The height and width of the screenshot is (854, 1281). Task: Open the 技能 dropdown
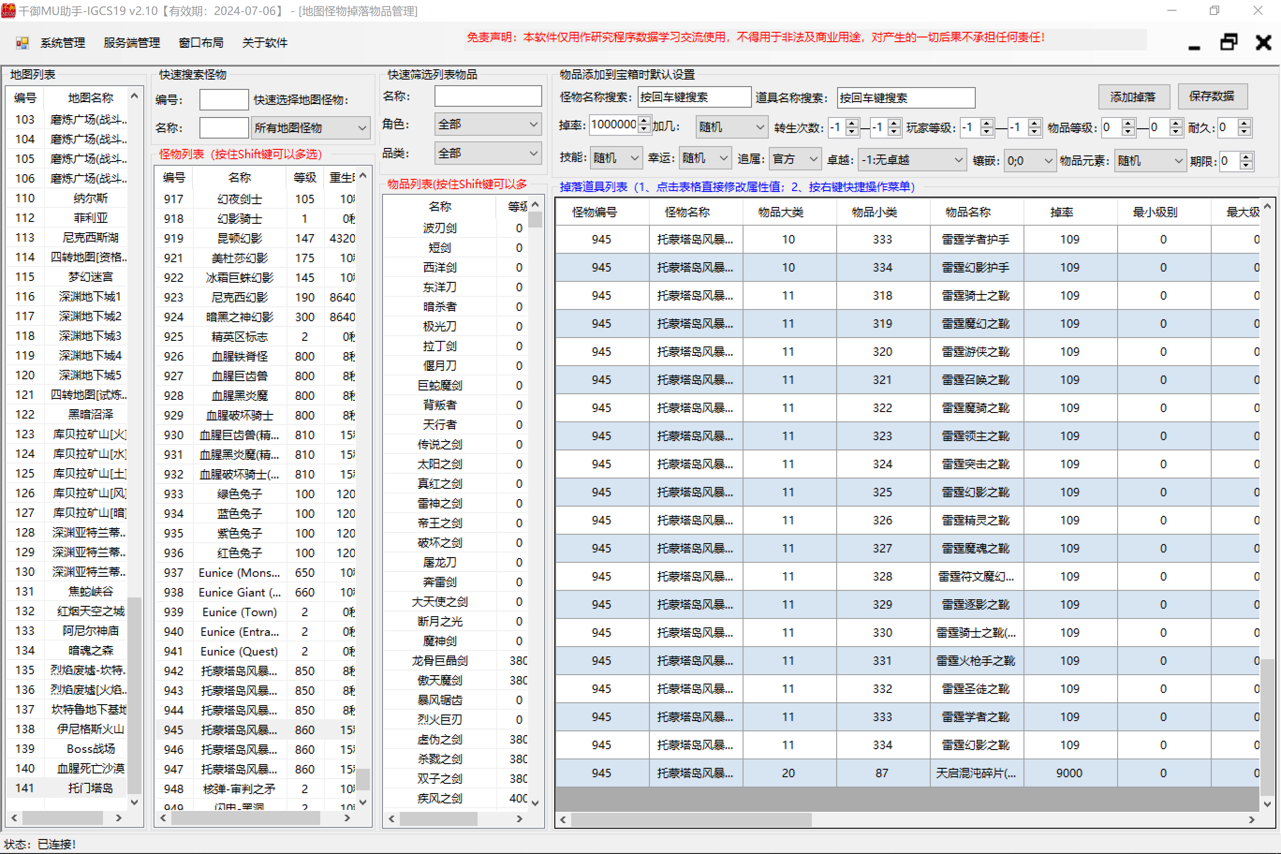(x=616, y=159)
